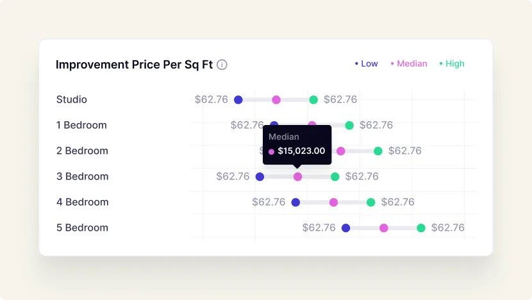Select the 3 Bedroom pink median dot
532x300 pixels.
[297, 176]
